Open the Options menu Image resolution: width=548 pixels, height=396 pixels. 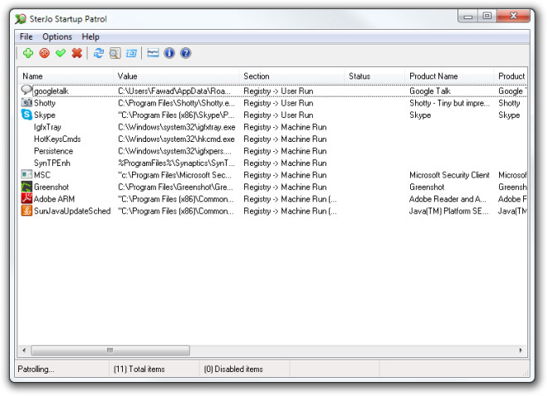click(57, 37)
